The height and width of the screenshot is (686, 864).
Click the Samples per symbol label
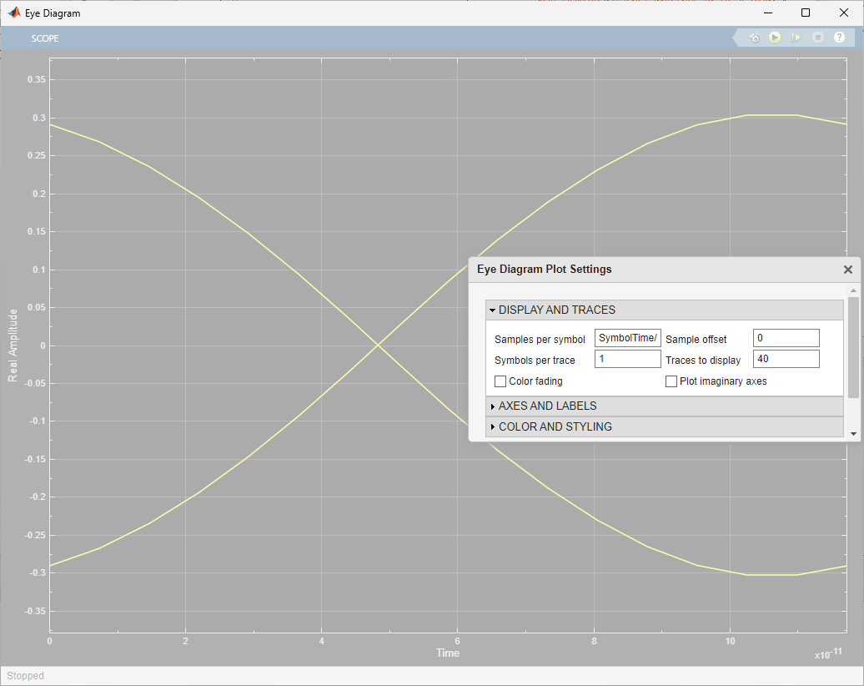point(540,339)
